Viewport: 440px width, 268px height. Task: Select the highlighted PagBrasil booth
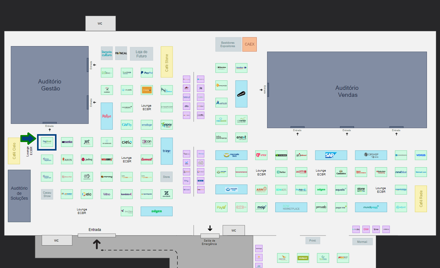coord(47,142)
